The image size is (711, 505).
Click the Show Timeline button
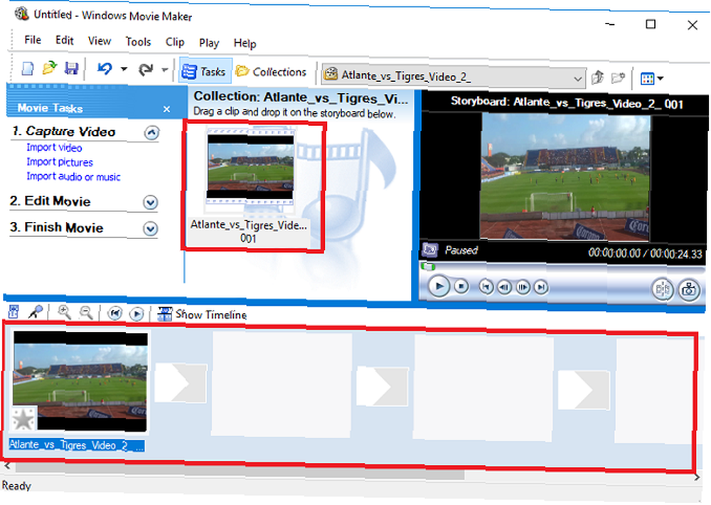pos(202,314)
